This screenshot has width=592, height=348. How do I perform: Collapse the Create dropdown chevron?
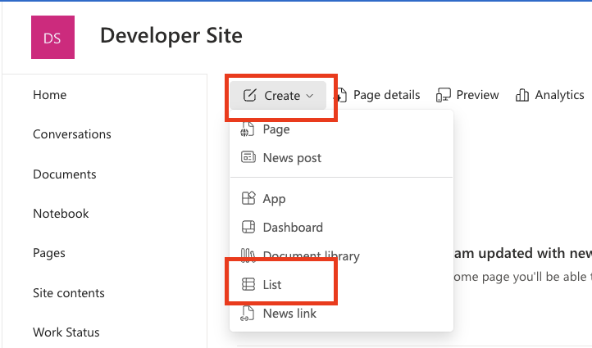310,96
